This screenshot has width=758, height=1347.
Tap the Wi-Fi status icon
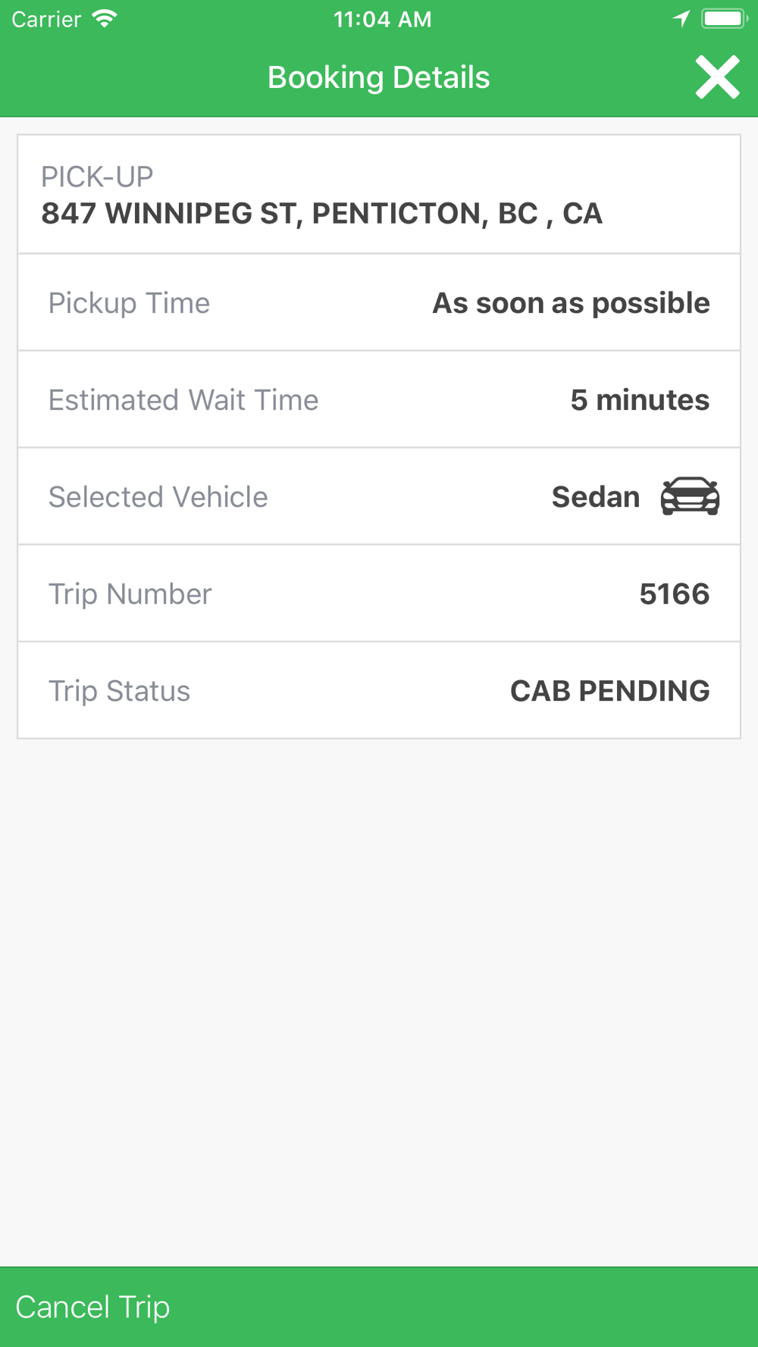[x=105, y=19]
